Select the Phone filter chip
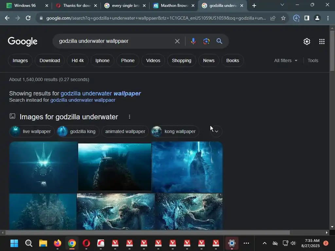The width and height of the screenshot is (335, 251). click(128, 60)
